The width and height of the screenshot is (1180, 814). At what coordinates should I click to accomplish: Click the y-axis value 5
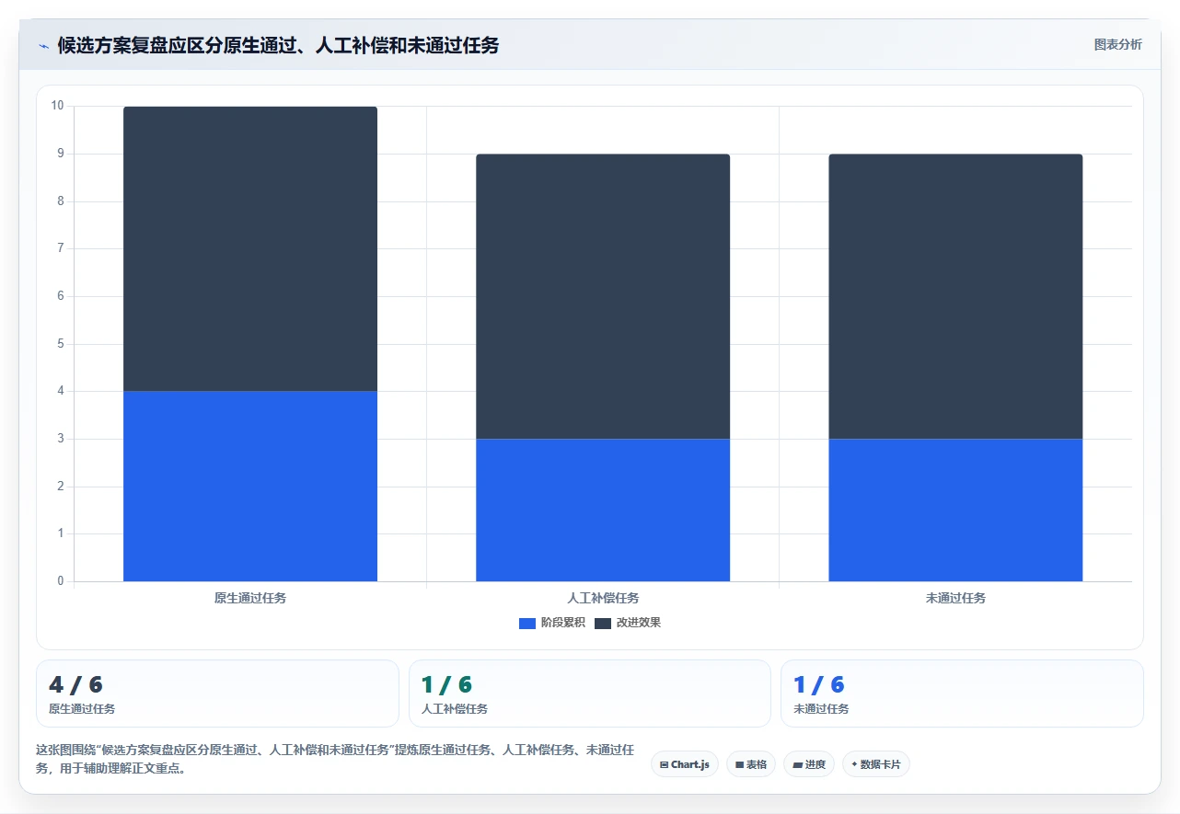coord(61,344)
